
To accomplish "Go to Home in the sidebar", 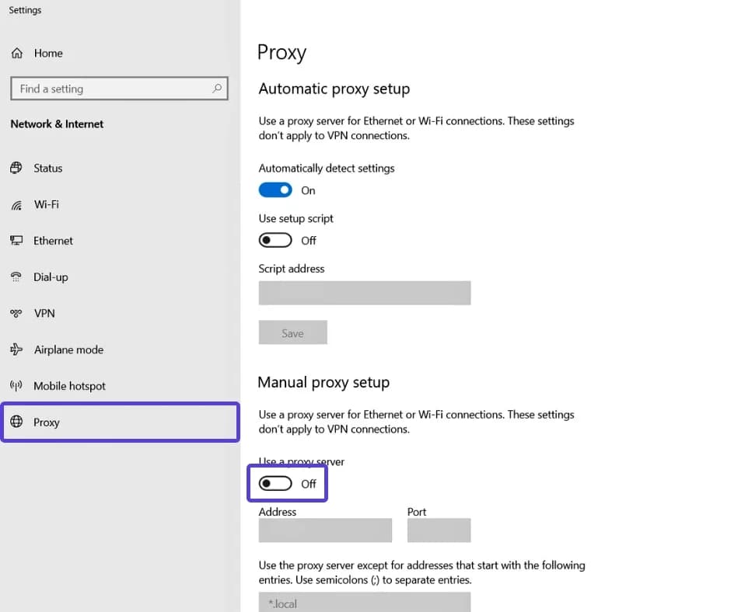I will coord(49,53).
